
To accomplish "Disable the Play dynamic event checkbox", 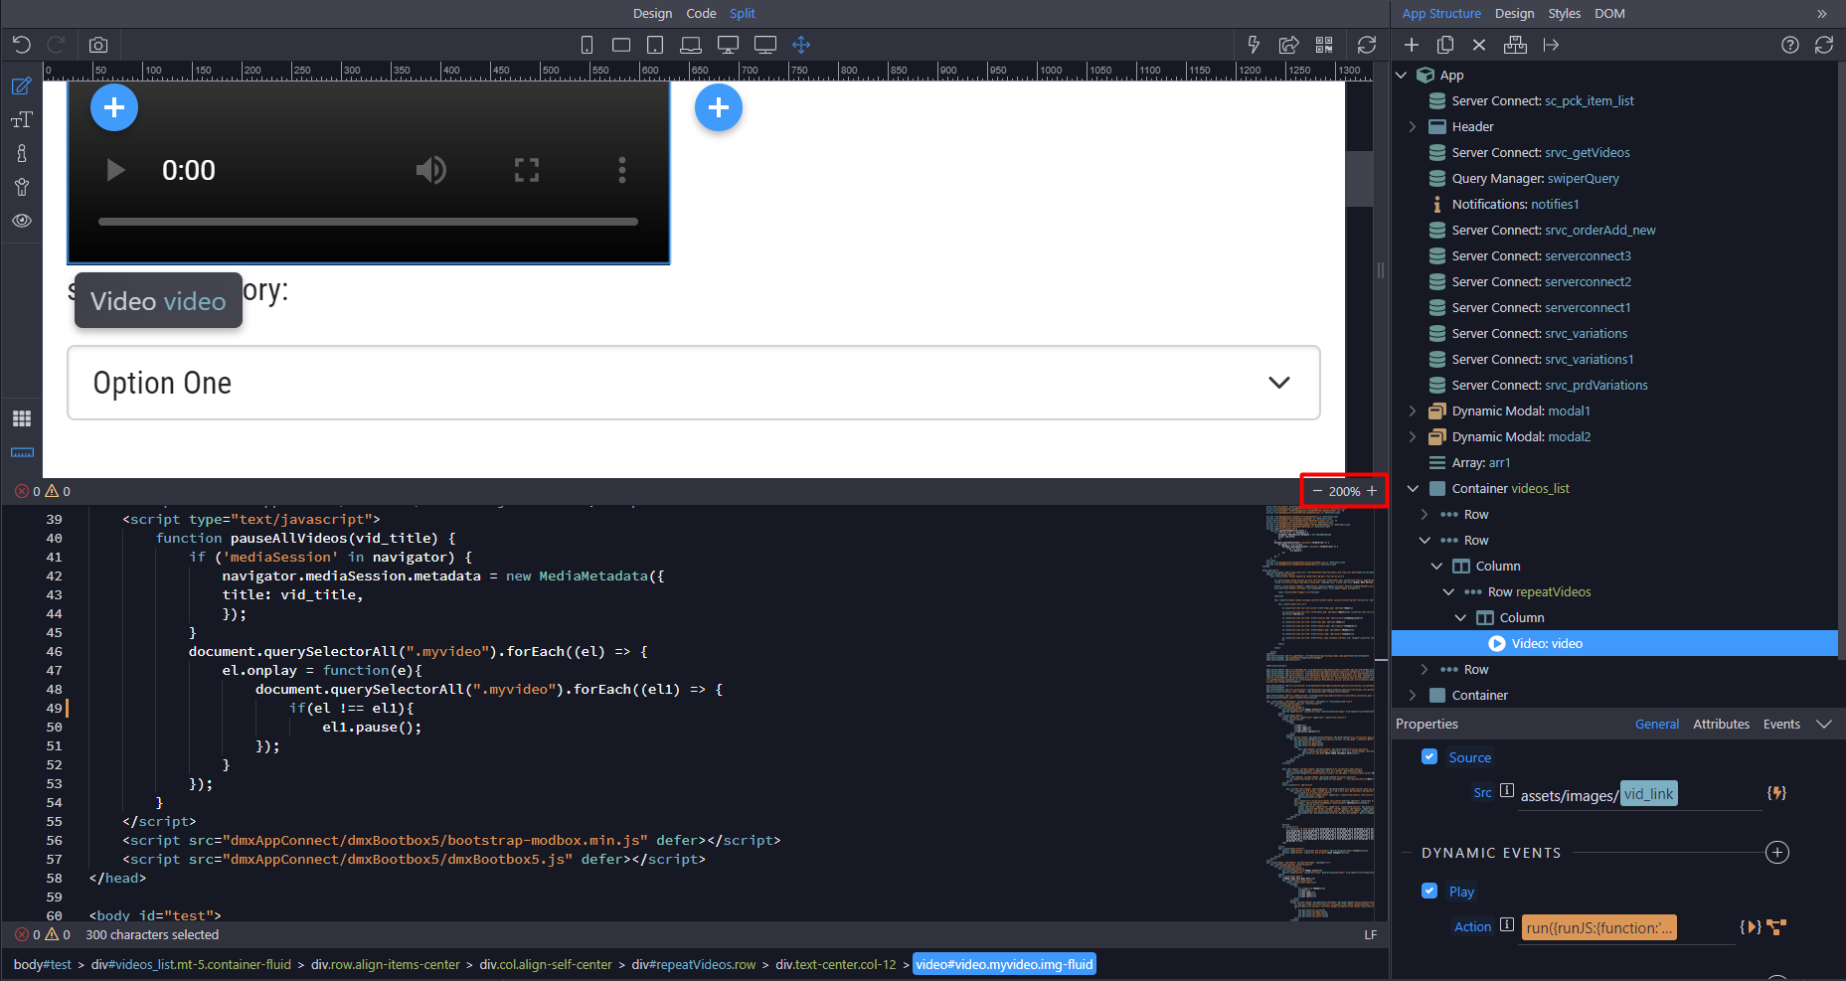I will coord(1429,891).
